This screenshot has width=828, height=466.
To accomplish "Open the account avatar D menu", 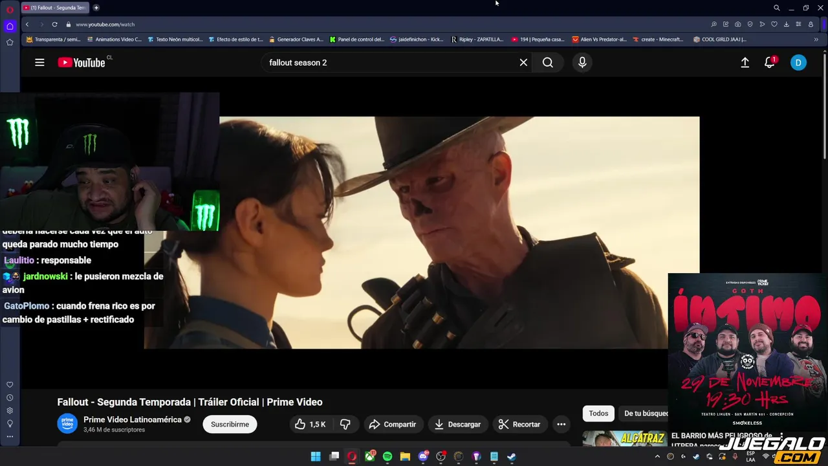I will pos(798,62).
